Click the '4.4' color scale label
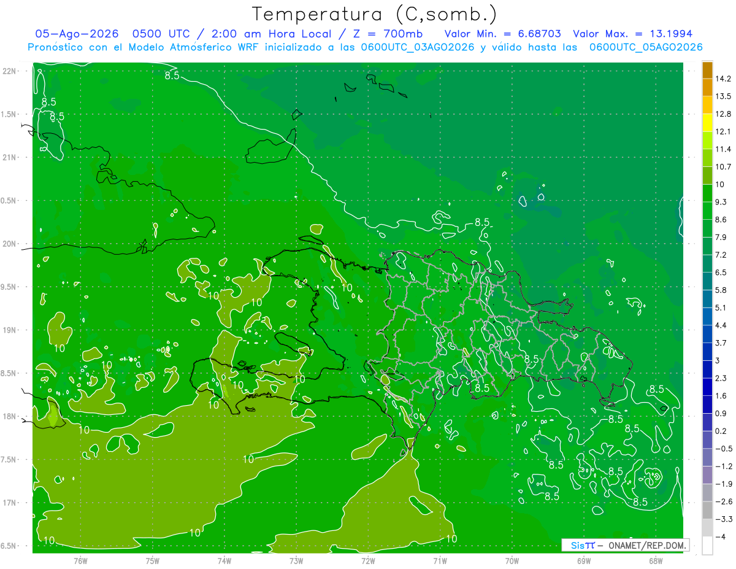Viewport: 736px width, 569px height. coord(721,325)
